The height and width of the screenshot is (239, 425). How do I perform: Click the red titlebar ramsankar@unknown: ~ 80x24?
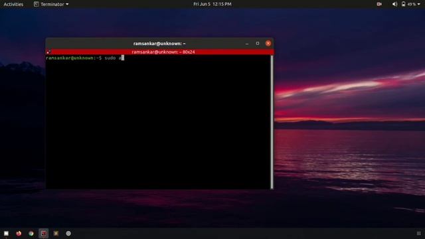pyautogui.click(x=160, y=52)
